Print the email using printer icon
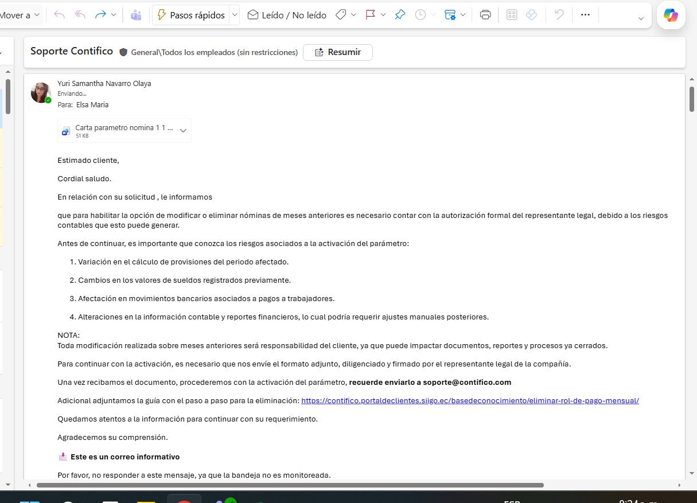The width and height of the screenshot is (697, 503). [x=485, y=15]
